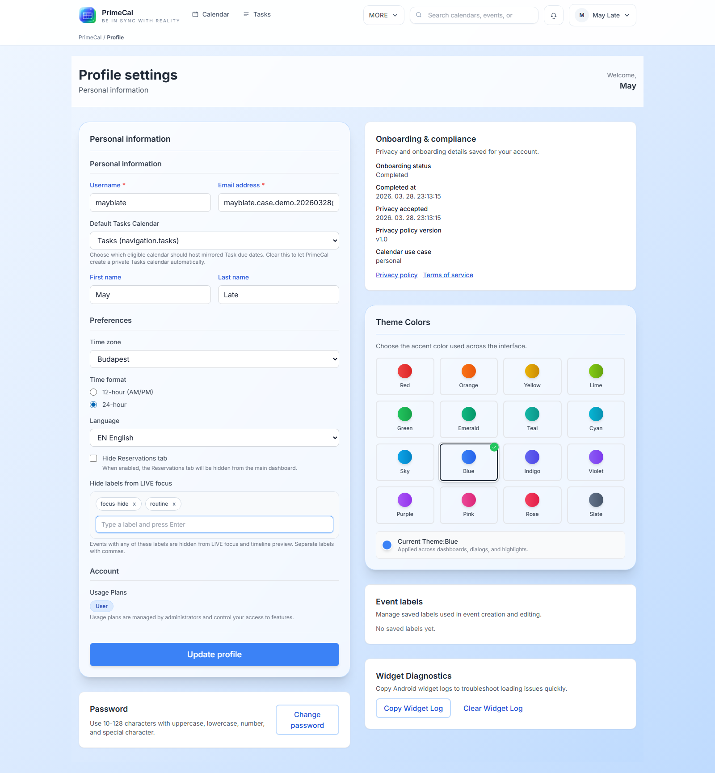Click the search magnifier icon
The height and width of the screenshot is (773, 715).
[419, 15]
